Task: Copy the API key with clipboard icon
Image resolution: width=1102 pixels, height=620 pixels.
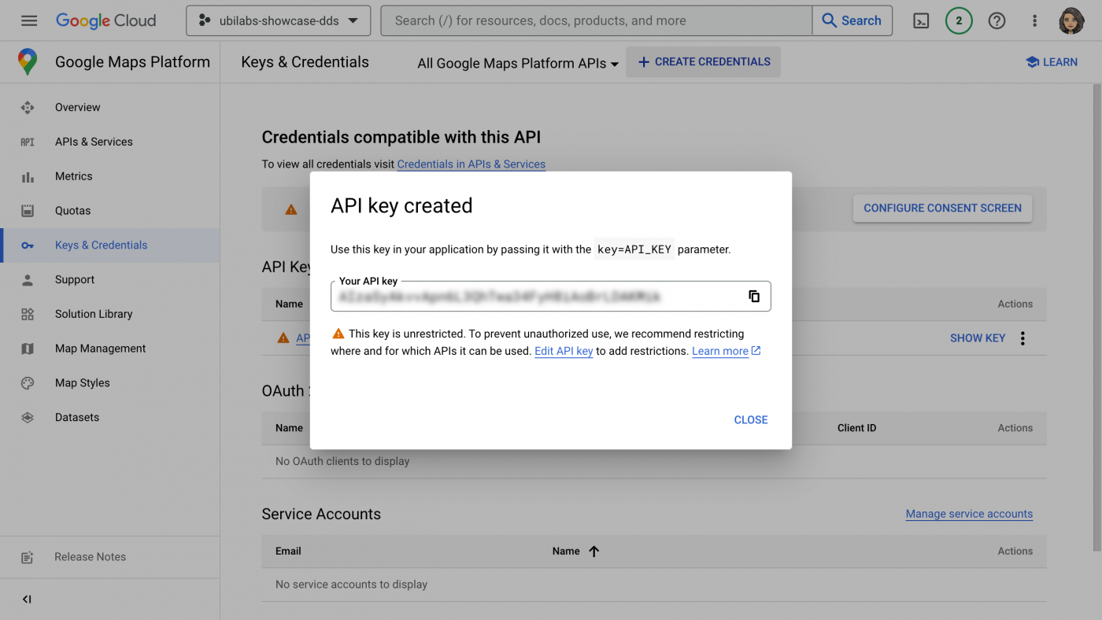Action: pos(753,297)
